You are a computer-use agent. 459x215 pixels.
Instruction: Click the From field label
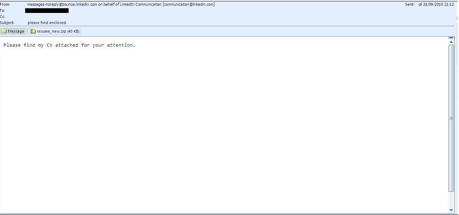pos(5,4)
